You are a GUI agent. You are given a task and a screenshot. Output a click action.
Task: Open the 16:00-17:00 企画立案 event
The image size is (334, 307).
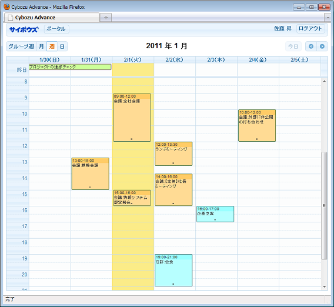pos(215,214)
